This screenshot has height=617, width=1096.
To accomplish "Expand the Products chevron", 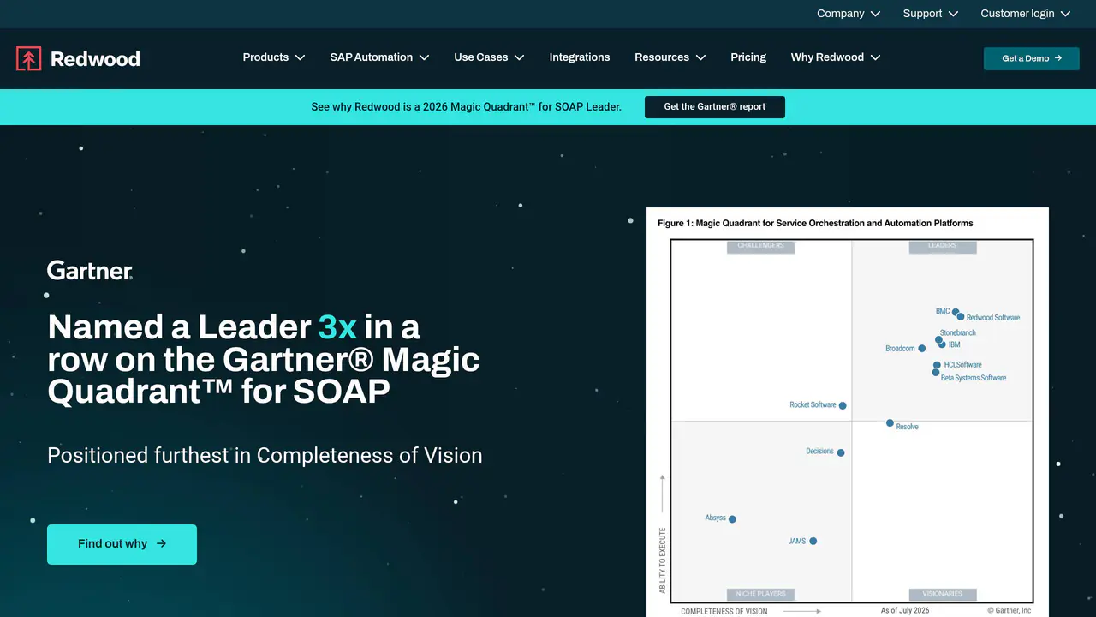I will point(300,57).
